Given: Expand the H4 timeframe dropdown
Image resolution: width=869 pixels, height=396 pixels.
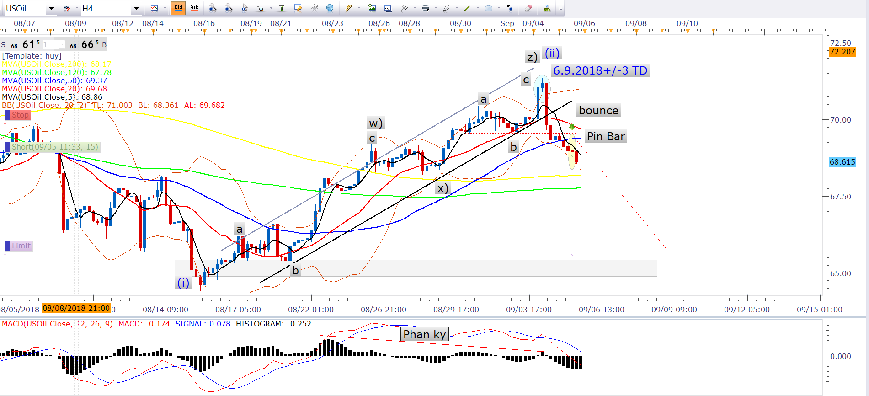Looking at the screenshot, I should coord(136,9).
